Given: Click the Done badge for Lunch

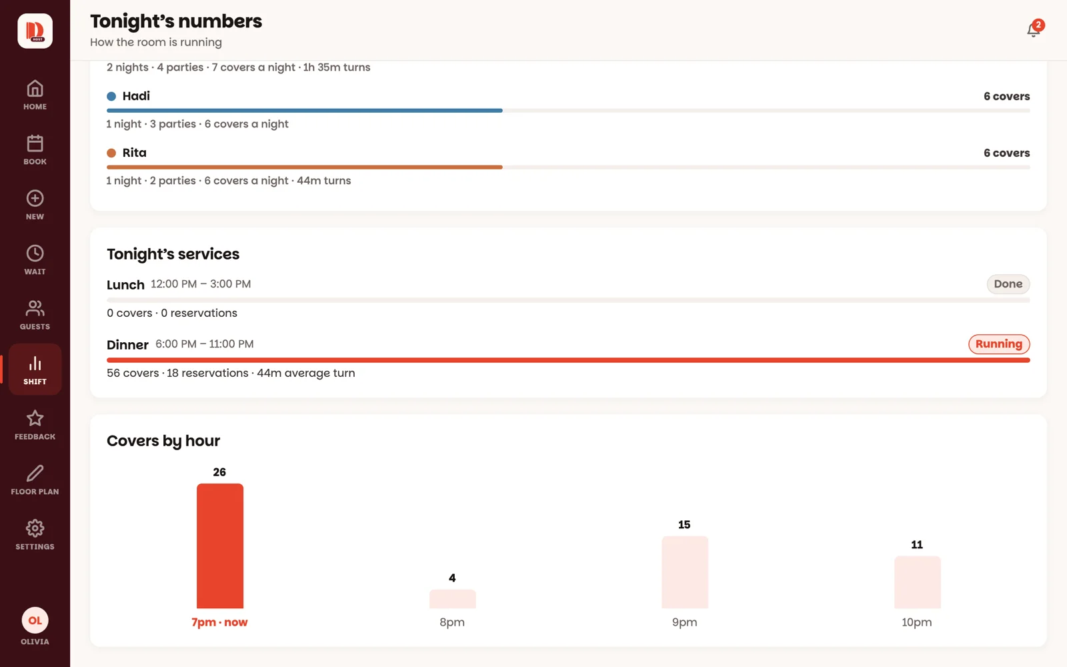Looking at the screenshot, I should [x=1008, y=284].
